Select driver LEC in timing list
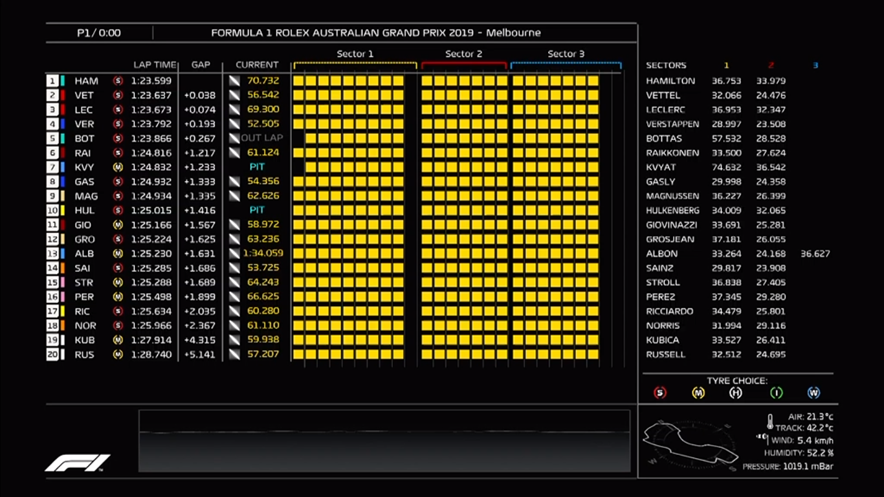Image resolution: width=884 pixels, height=497 pixels. point(83,110)
